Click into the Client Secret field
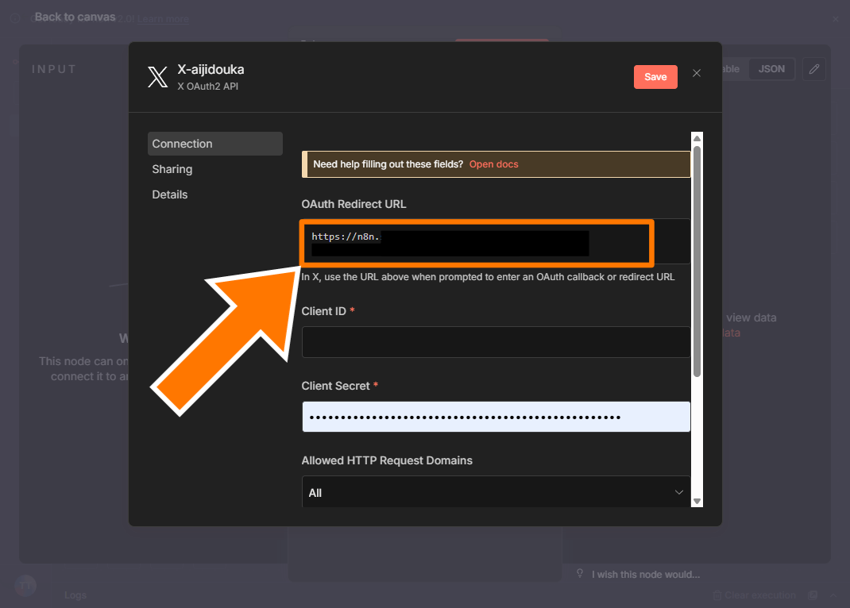 pos(496,417)
